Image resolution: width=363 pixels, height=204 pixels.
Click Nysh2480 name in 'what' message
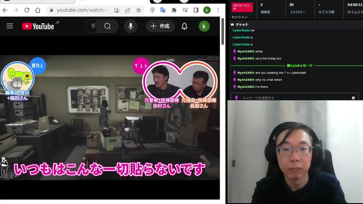click(246, 51)
